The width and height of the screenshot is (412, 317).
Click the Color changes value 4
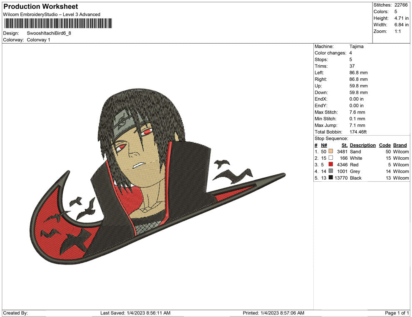point(350,53)
